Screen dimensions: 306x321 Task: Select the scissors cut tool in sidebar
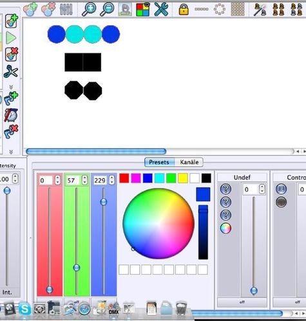tap(10, 71)
